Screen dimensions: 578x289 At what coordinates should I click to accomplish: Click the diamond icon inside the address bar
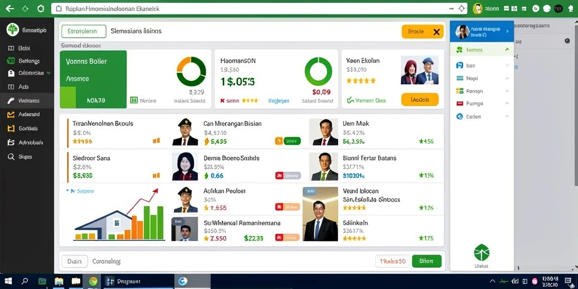(461, 8)
